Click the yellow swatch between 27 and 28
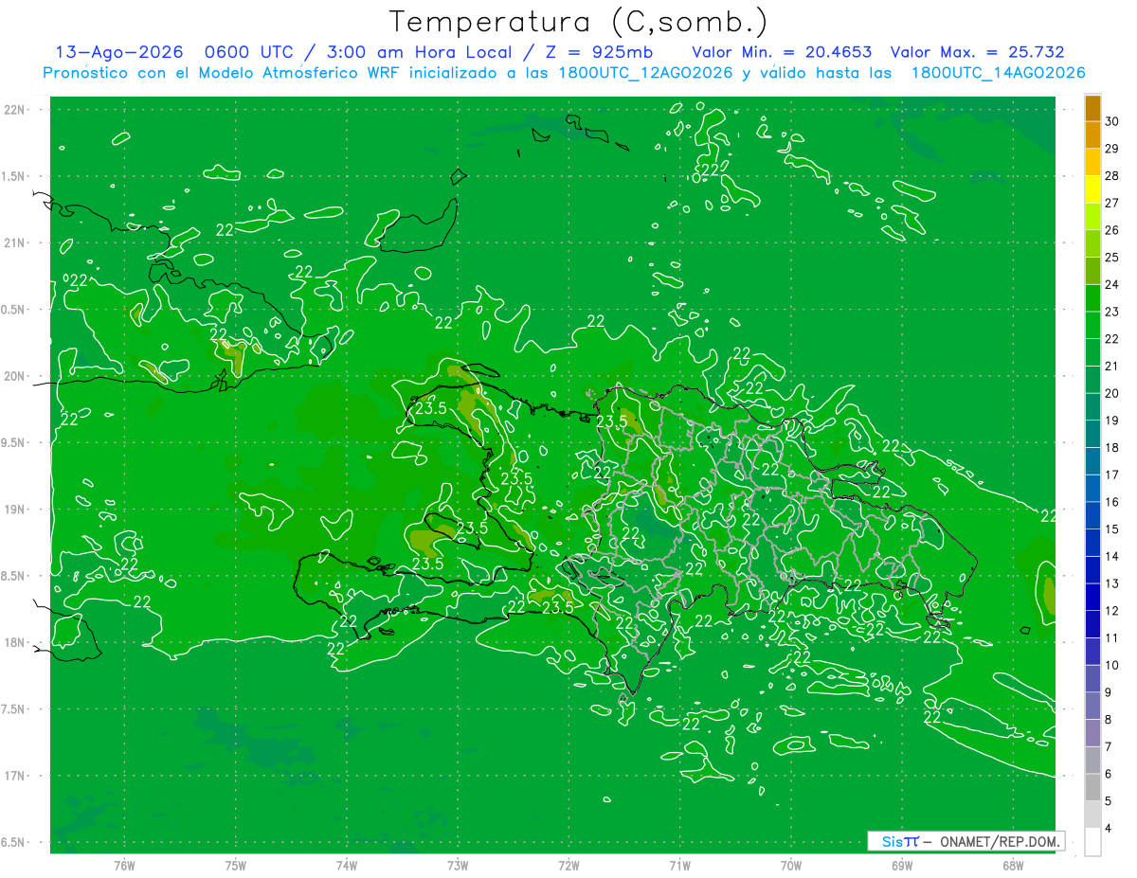The width and height of the screenshot is (1137, 878). pyautogui.click(x=1092, y=189)
